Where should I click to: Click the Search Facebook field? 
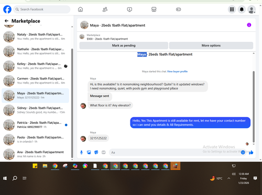[x=42, y=9]
